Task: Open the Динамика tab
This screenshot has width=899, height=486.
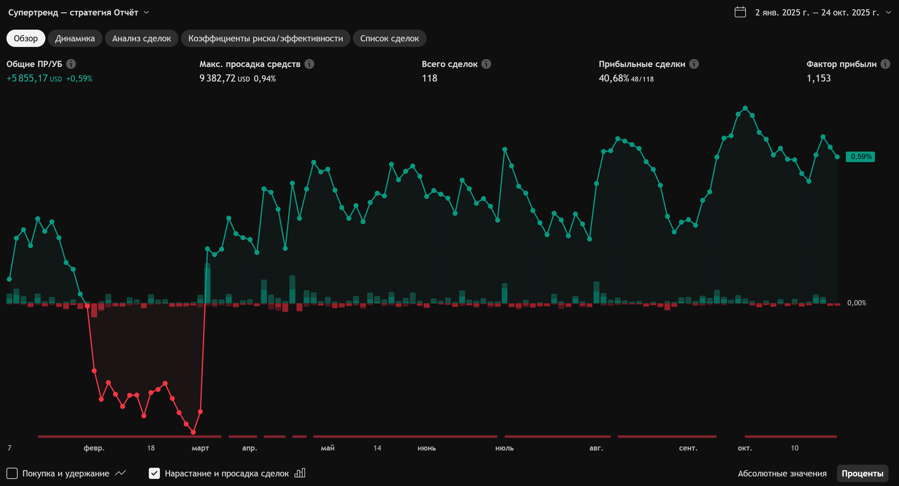Action: point(75,38)
